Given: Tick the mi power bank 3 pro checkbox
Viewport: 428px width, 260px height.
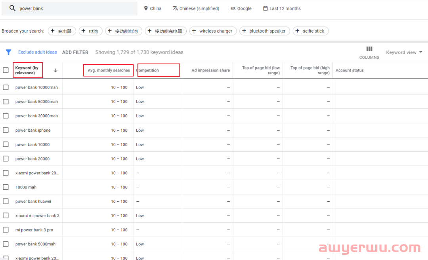Looking at the screenshot, I should [x=6, y=230].
